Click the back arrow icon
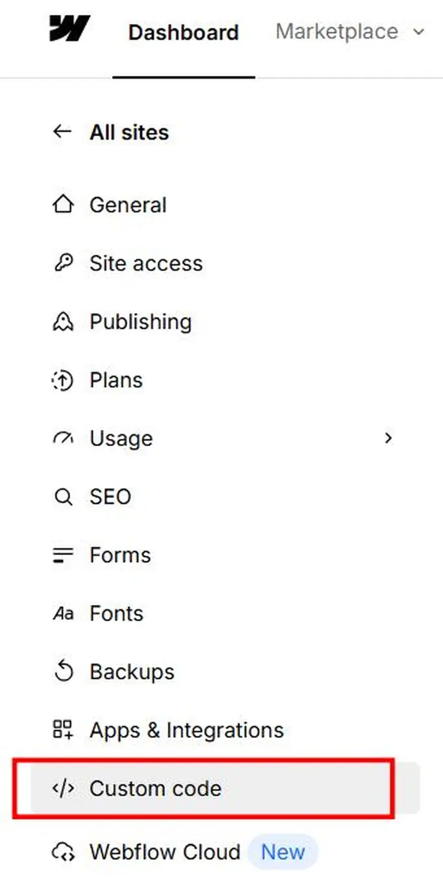 62,132
